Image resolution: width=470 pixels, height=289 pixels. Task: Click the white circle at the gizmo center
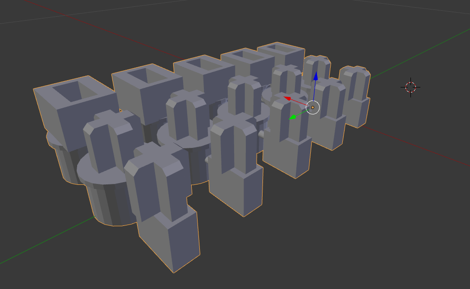(313, 107)
